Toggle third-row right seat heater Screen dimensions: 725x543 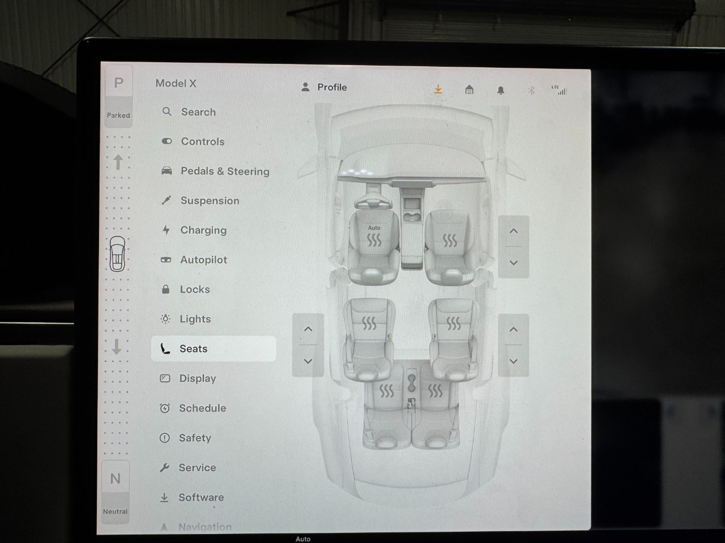(435, 391)
